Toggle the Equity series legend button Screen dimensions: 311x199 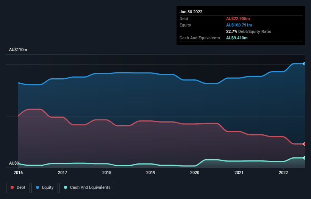[45, 188]
